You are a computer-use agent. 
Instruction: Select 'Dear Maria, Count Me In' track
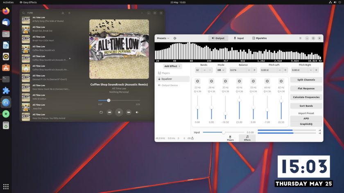[46, 87]
